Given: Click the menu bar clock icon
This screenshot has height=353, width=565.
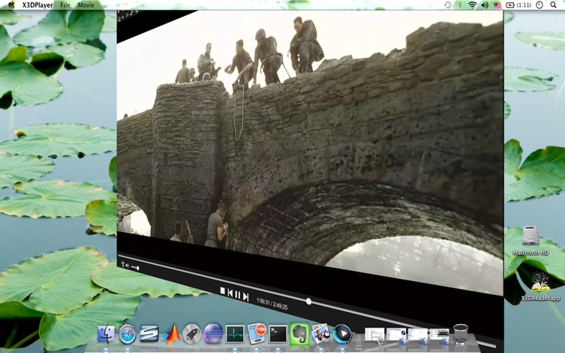Looking at the screenshot, I should click(x=540, y=5).
